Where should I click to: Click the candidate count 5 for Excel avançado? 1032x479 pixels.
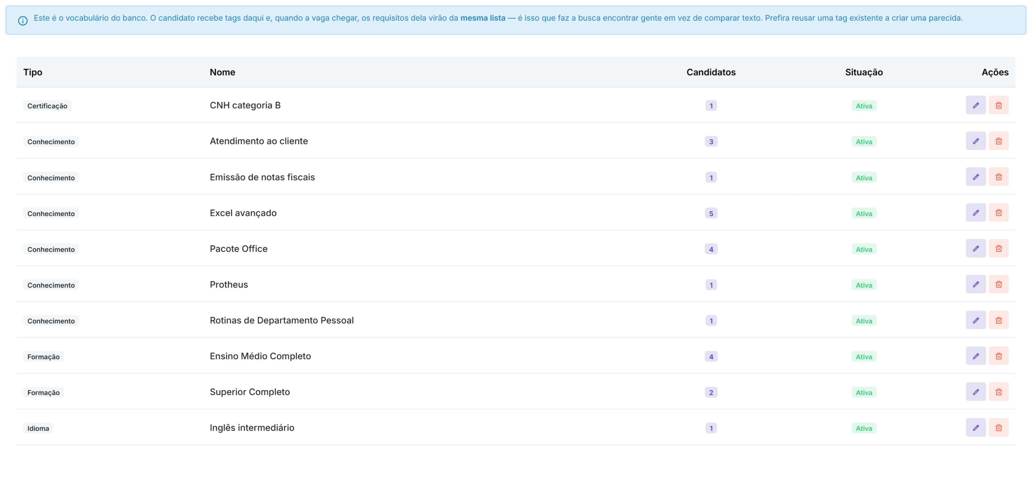point(711,213)
